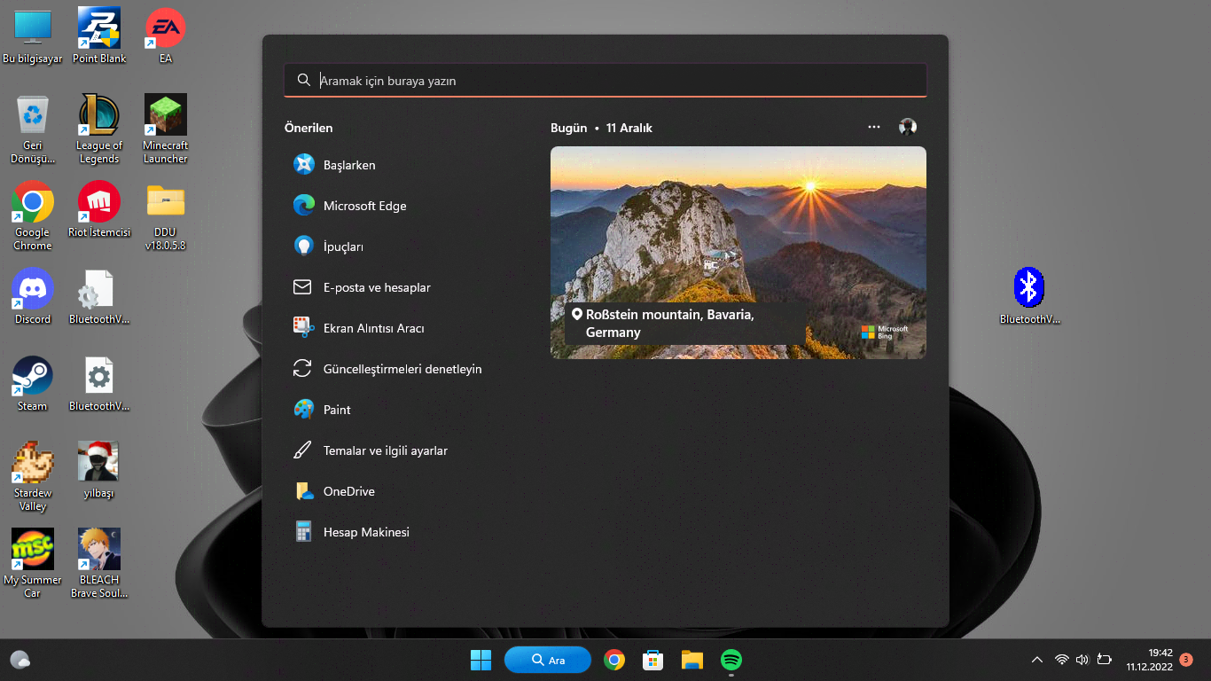Open the weather widget in taskbar
Screen dimensions: 1211x681
click(20, 660)
